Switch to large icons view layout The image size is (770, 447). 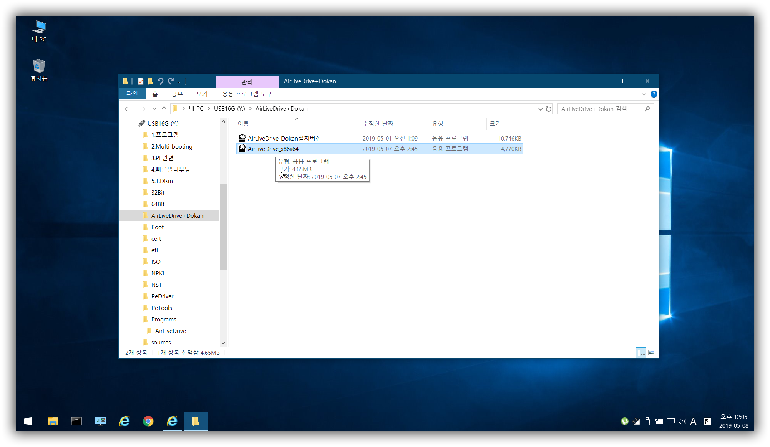[652, 353]
